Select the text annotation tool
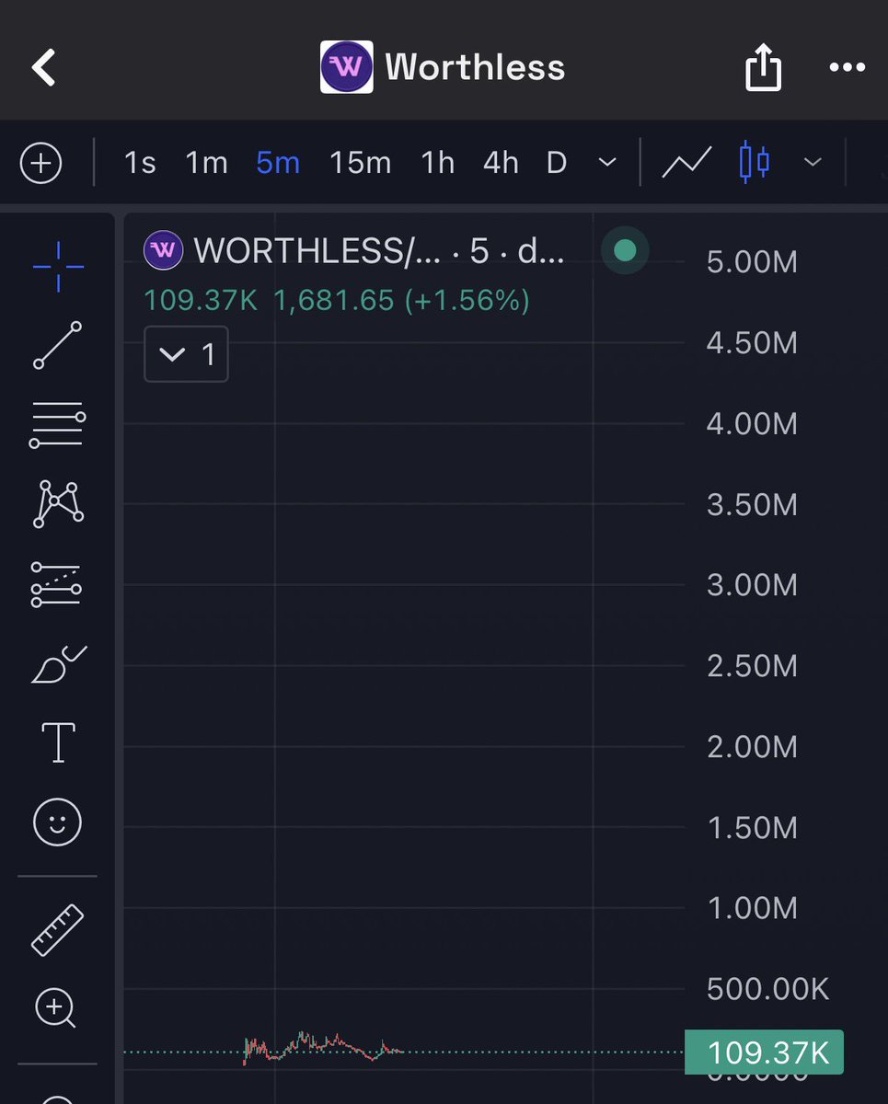This screenshot has width=888, height=1104. pos(58,742)
